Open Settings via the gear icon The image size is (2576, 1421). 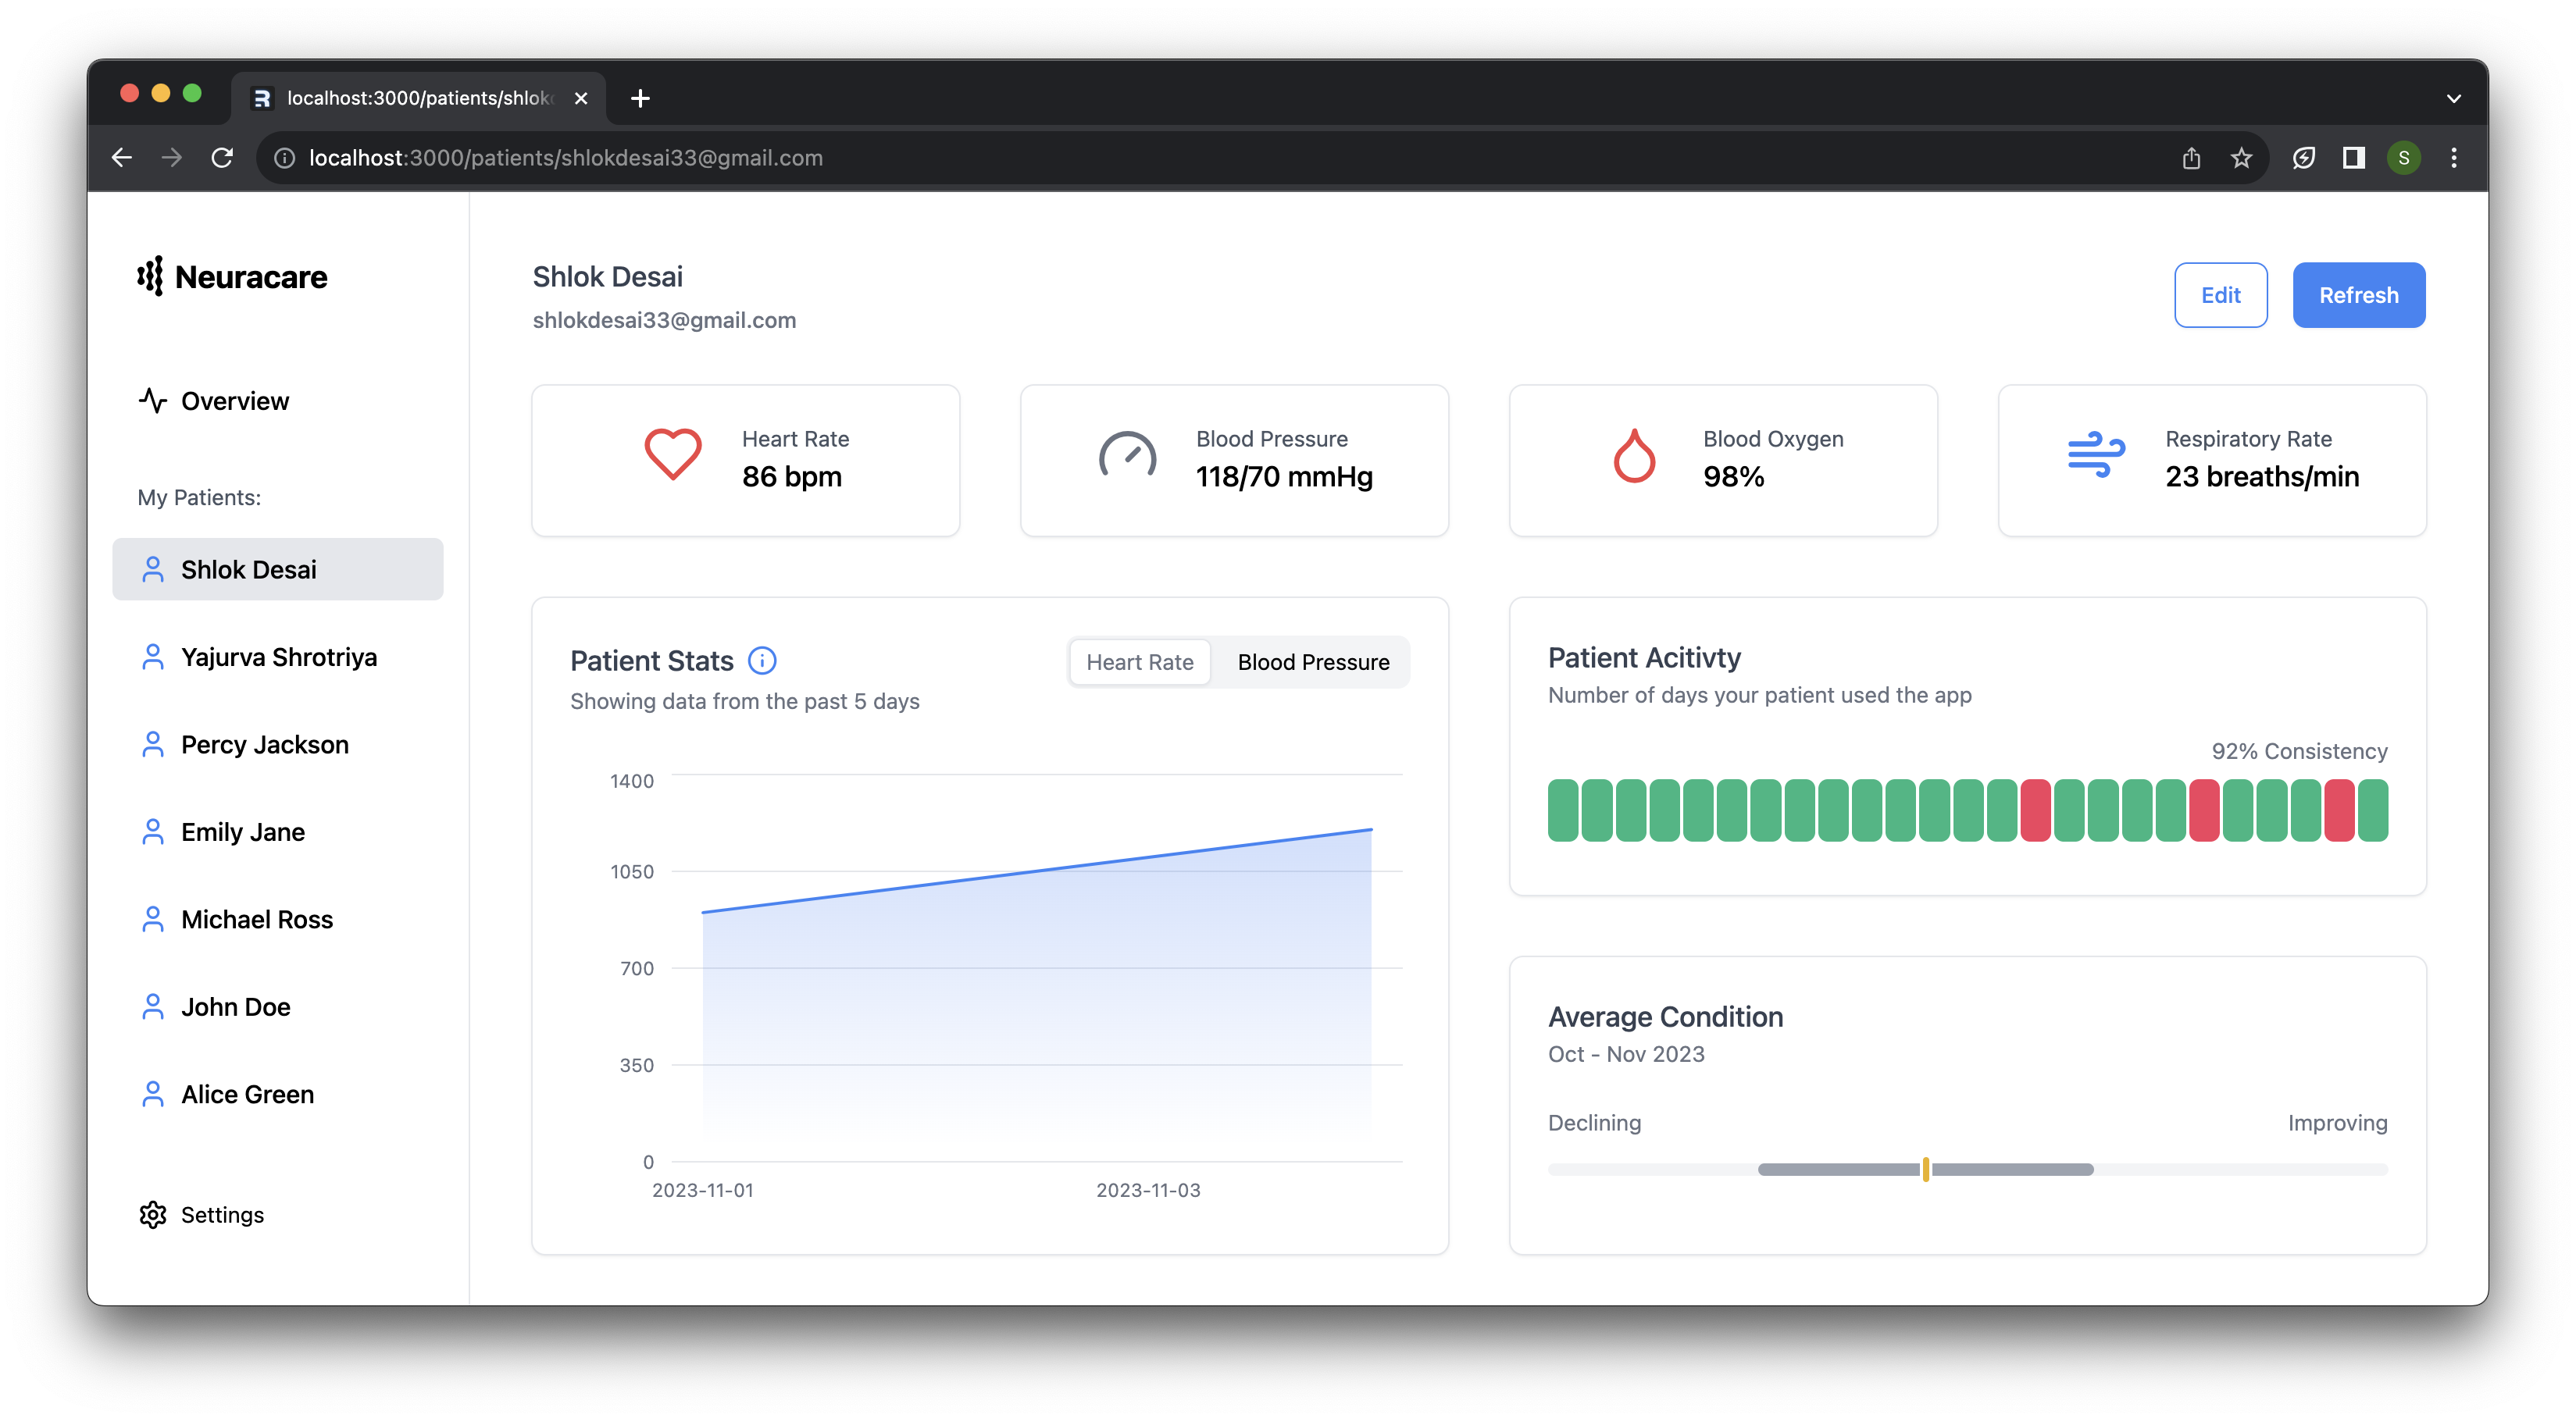pyautogui.click(x=153, y=1214)
